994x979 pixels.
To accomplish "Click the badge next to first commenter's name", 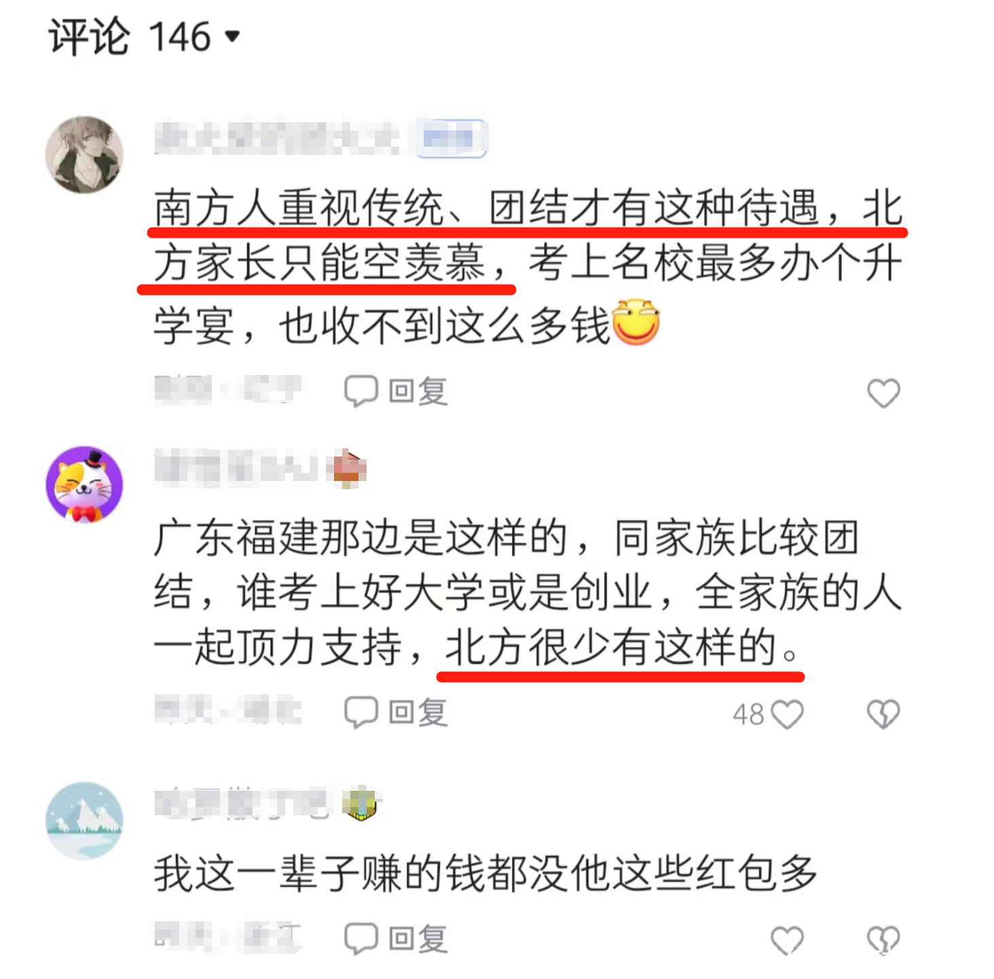I will [452, 139].
